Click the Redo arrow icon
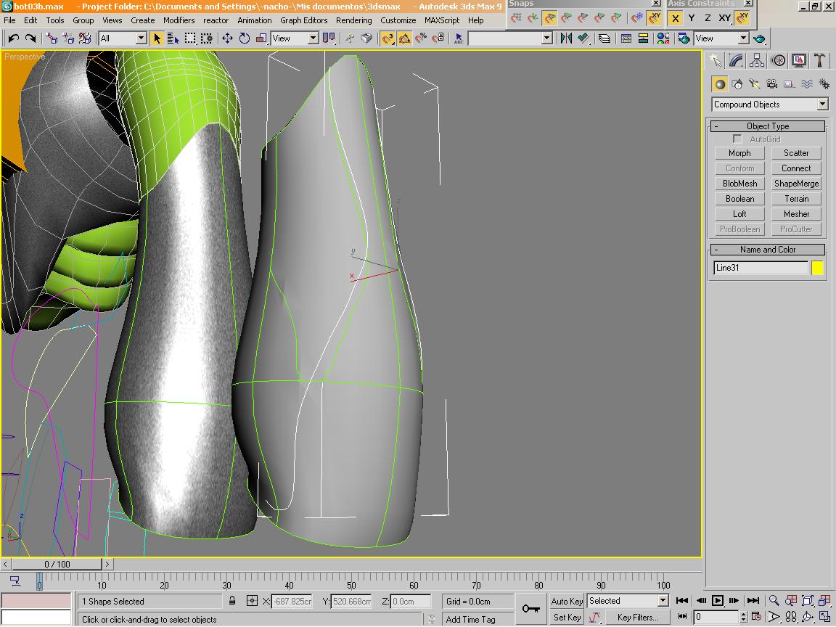Screen dimensions: 836x627 click(x=30, y=38)
